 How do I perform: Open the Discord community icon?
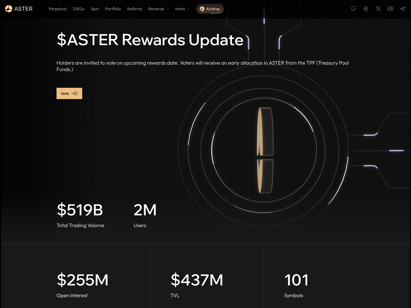390,8
